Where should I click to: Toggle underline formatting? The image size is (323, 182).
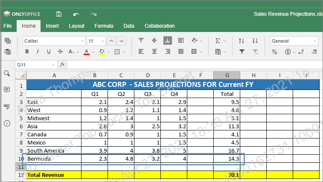point(49,52)
